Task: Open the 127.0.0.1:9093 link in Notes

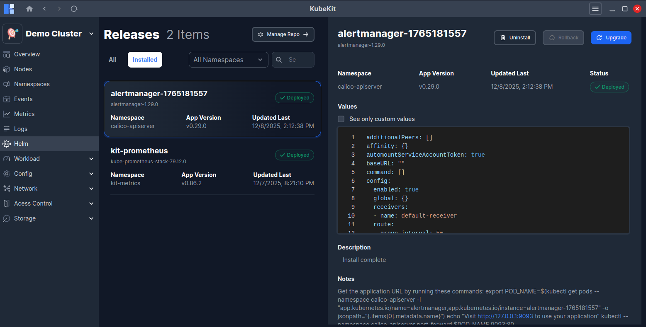Action: 505,316
